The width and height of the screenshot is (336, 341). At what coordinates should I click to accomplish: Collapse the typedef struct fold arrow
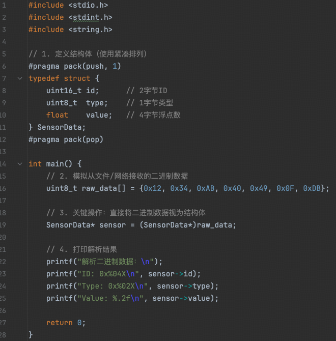(20, 78)
